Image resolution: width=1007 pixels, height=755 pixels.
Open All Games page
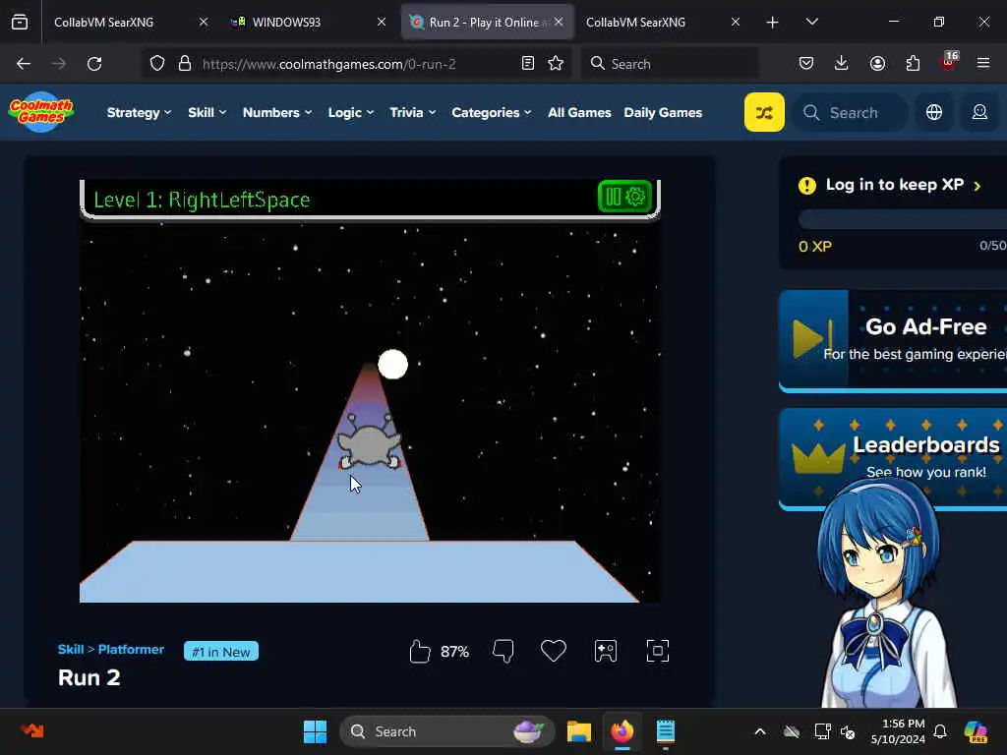point(579,112)
